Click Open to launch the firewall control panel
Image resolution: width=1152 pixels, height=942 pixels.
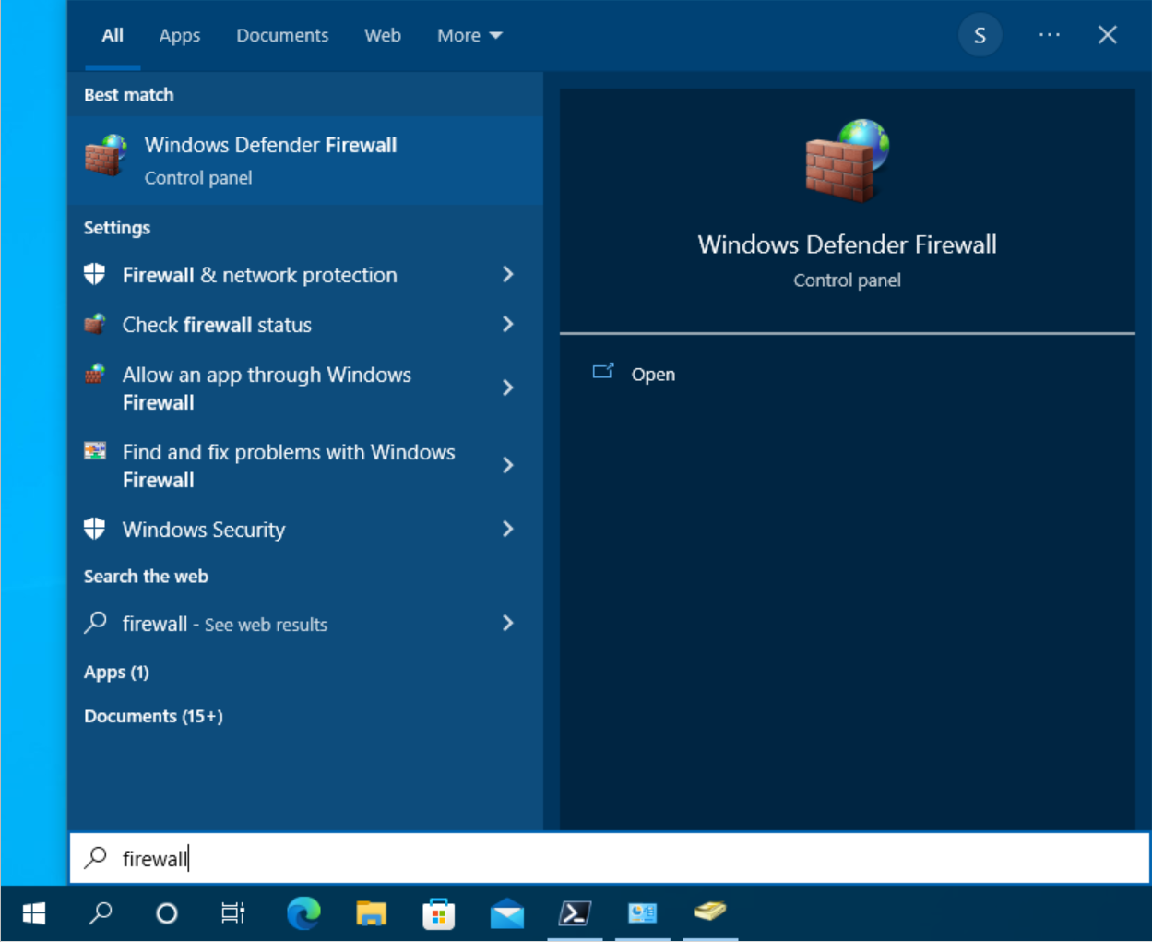click(653, 374)
